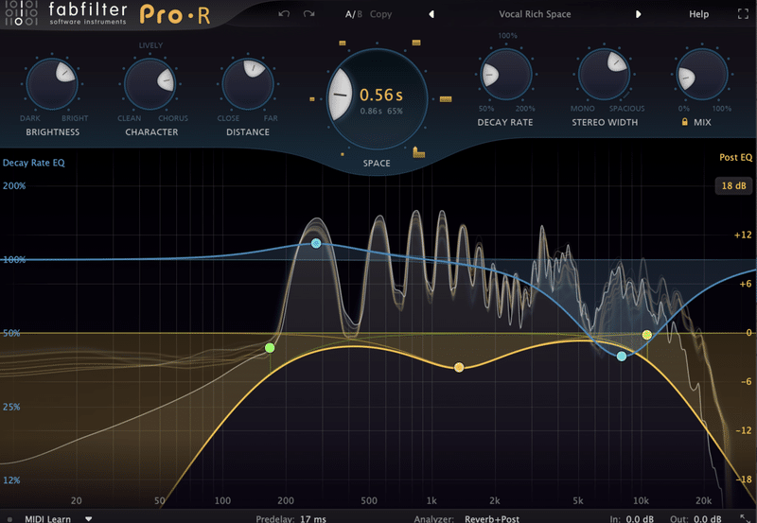Click the +12 post EQ axis label

[743, 235]
